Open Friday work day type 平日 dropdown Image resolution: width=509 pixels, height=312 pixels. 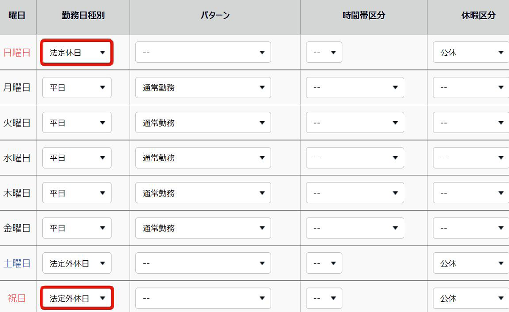(77, 228)
